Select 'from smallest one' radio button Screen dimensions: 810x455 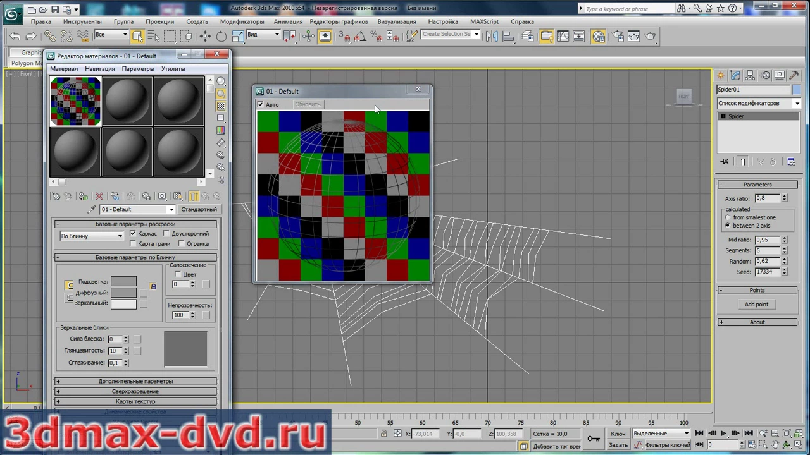click(728, 217)
